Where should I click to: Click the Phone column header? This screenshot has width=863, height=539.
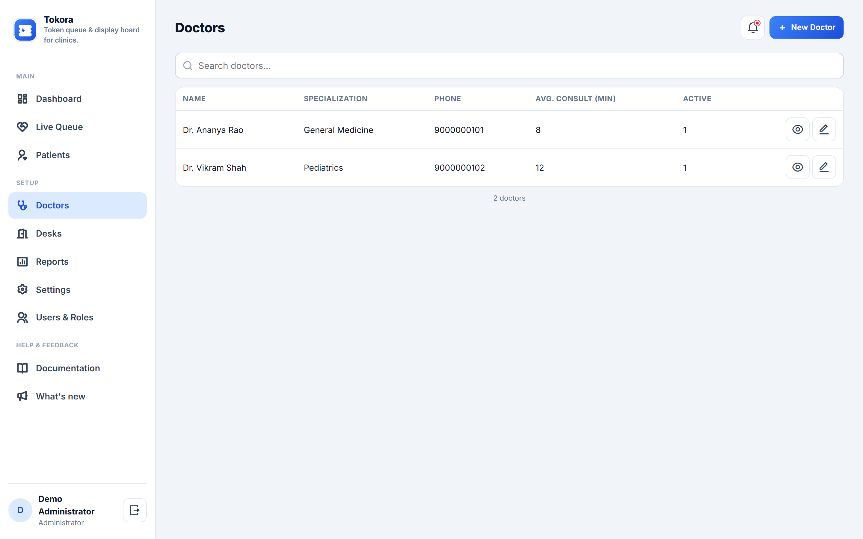pyautogui.click(x=447, y=99)
